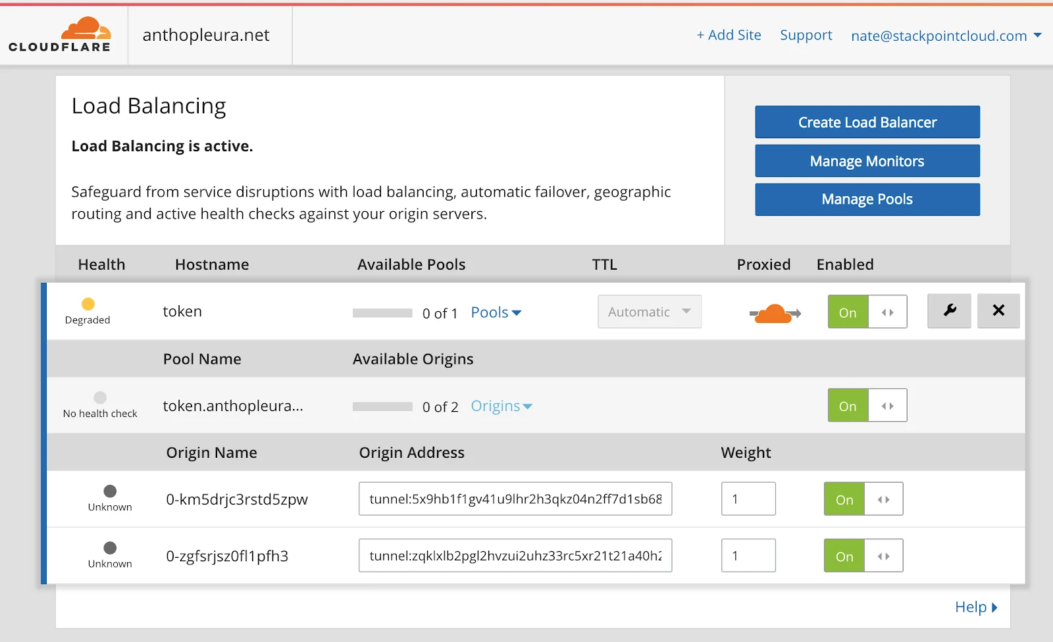Expand the Origins dropdown for token.anthopleura
Image resolution: width=1053 pixels, height=642 pixels.
[501, 407]
